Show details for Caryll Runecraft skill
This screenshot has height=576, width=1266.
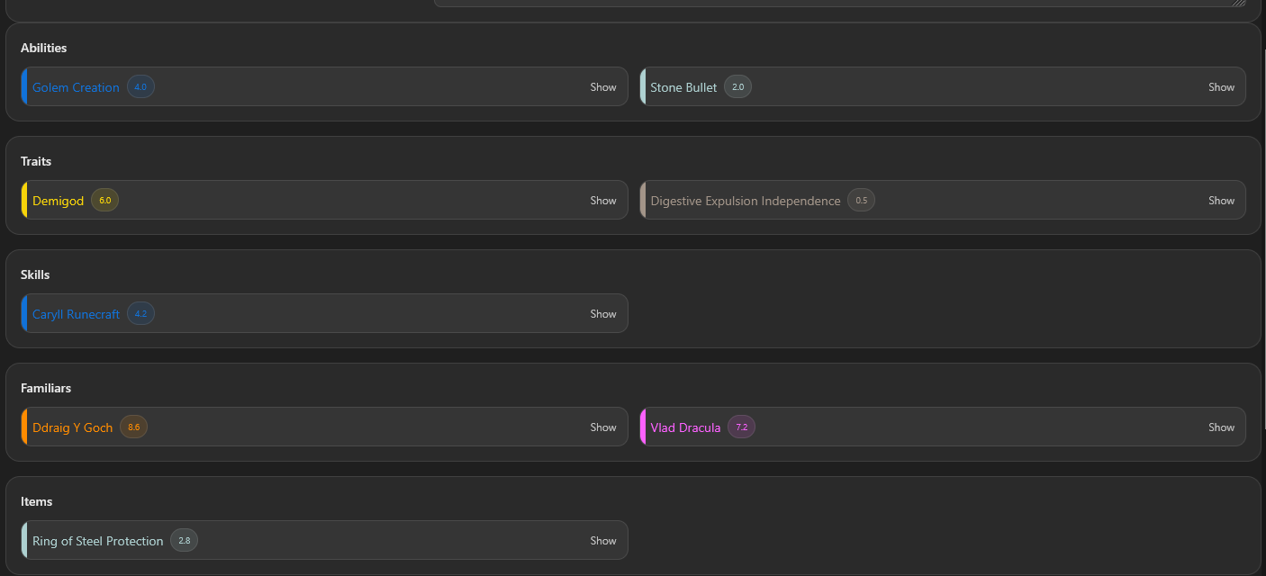603,314
